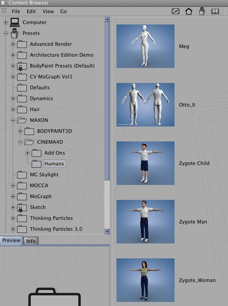The width and height of the screenshot is (228, 306).
Task: Expand the Thinking Particles 3.0 folder
Action: click(x=13, y=229)
